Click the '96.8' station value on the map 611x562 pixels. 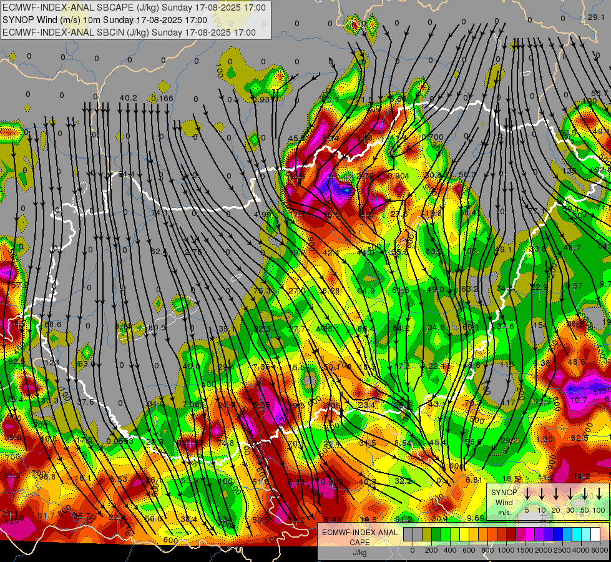click(x=47, y=476)
